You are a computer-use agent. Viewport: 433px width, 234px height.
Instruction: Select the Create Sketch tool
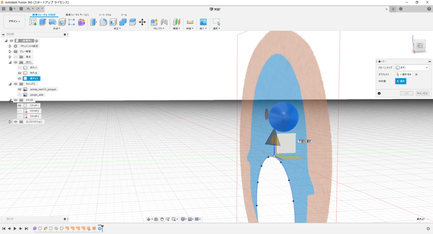pyautogui.click(x=33, y=22)
